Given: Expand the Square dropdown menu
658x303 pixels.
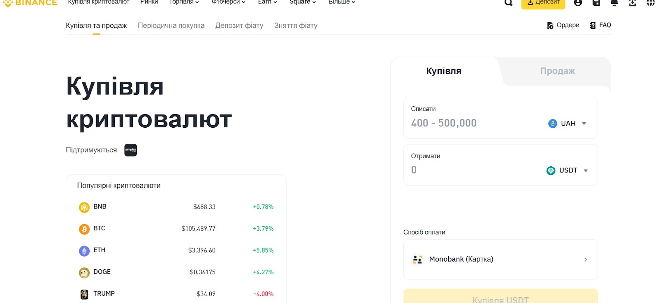Looking at the screenshot, I should coord(303,2).
